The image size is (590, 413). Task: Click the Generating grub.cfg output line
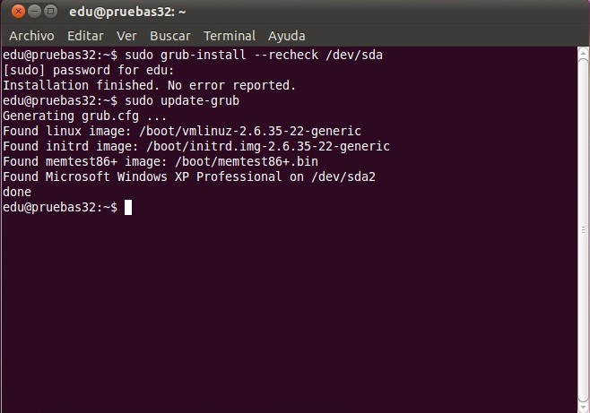[x=84, y=116]
